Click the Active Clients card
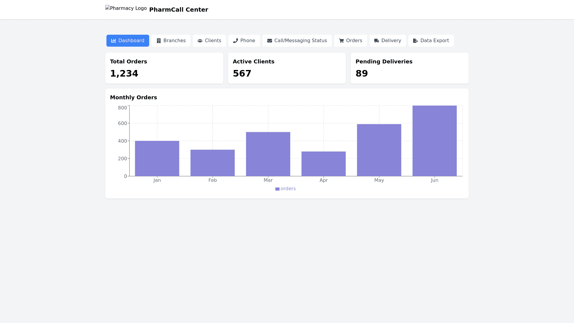574x323 pixels. pyautogui.click(x=287, y=68)
